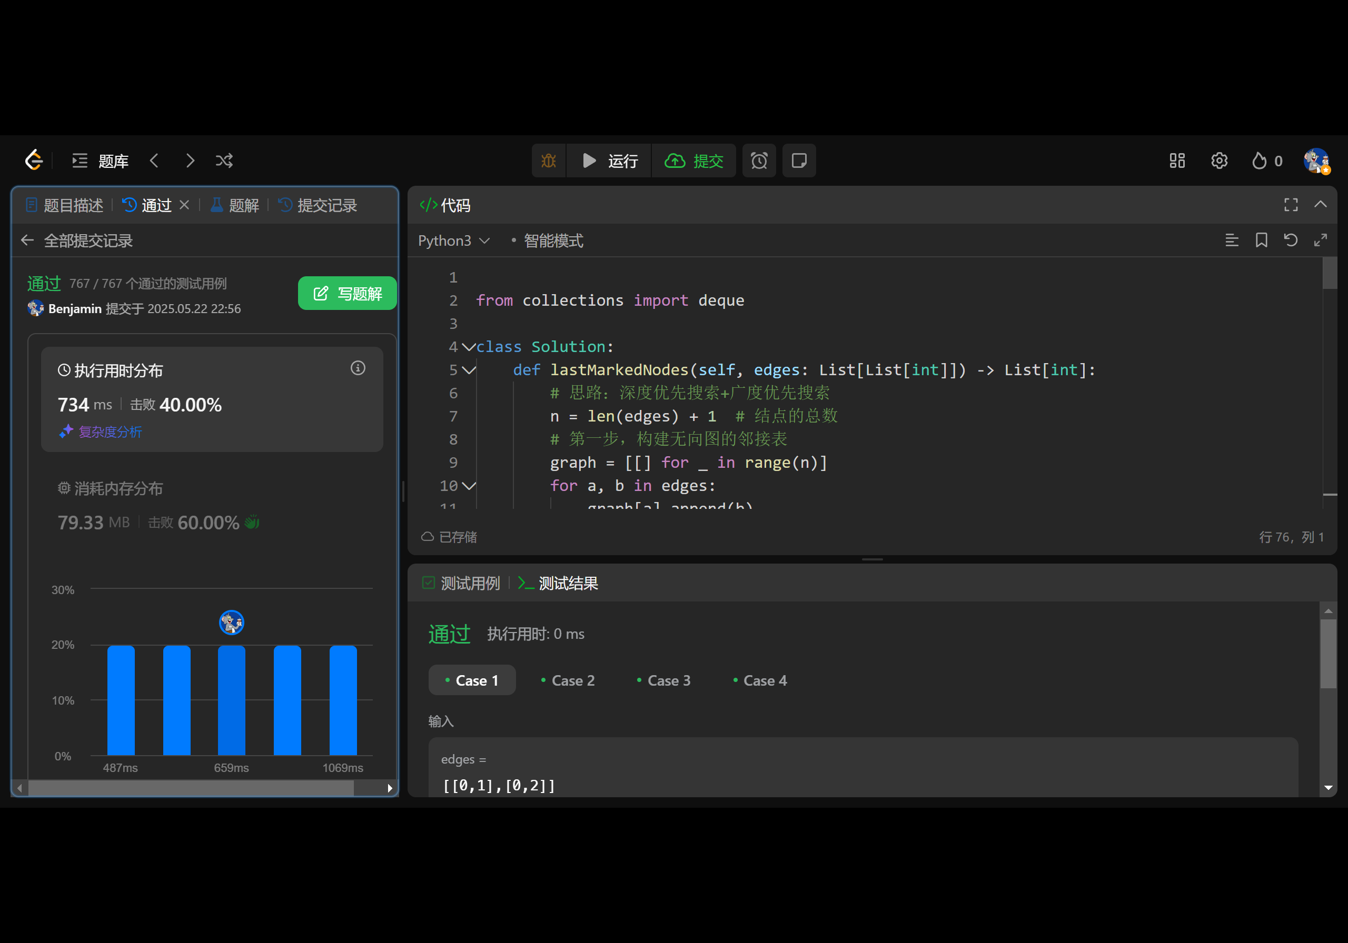The width and height of the screenshot is (1348, 943).
Task: Click the bookmark icon in editor
Action: tap(1261, 240)
